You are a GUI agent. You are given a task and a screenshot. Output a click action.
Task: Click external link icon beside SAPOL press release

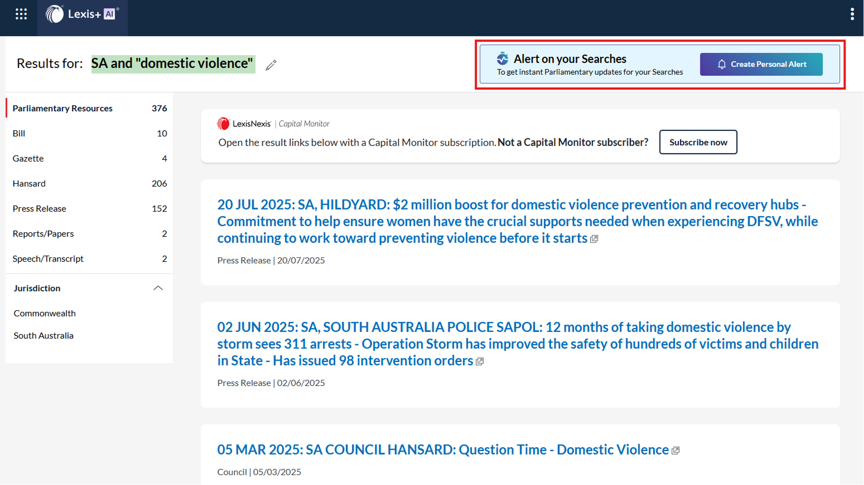coord(480,362)
